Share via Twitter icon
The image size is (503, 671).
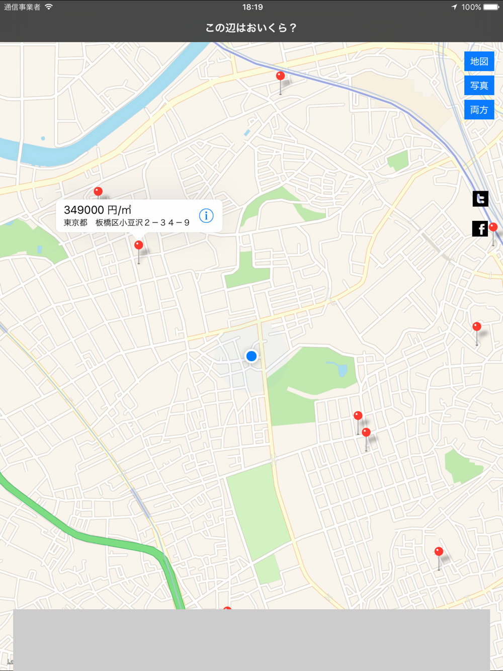tap(480, 199)
